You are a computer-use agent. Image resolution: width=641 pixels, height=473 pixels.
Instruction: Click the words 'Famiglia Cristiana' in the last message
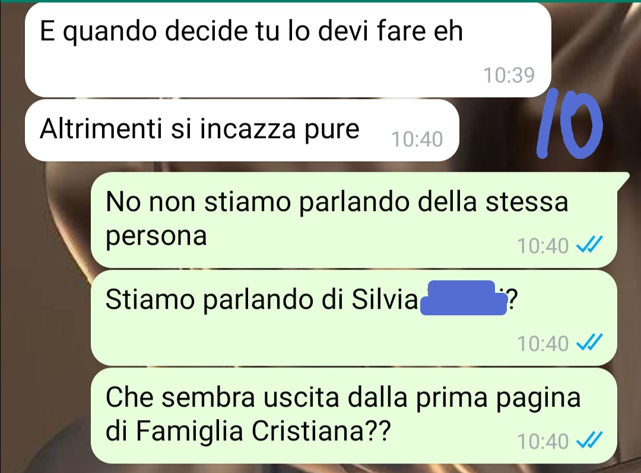(249, 430)
